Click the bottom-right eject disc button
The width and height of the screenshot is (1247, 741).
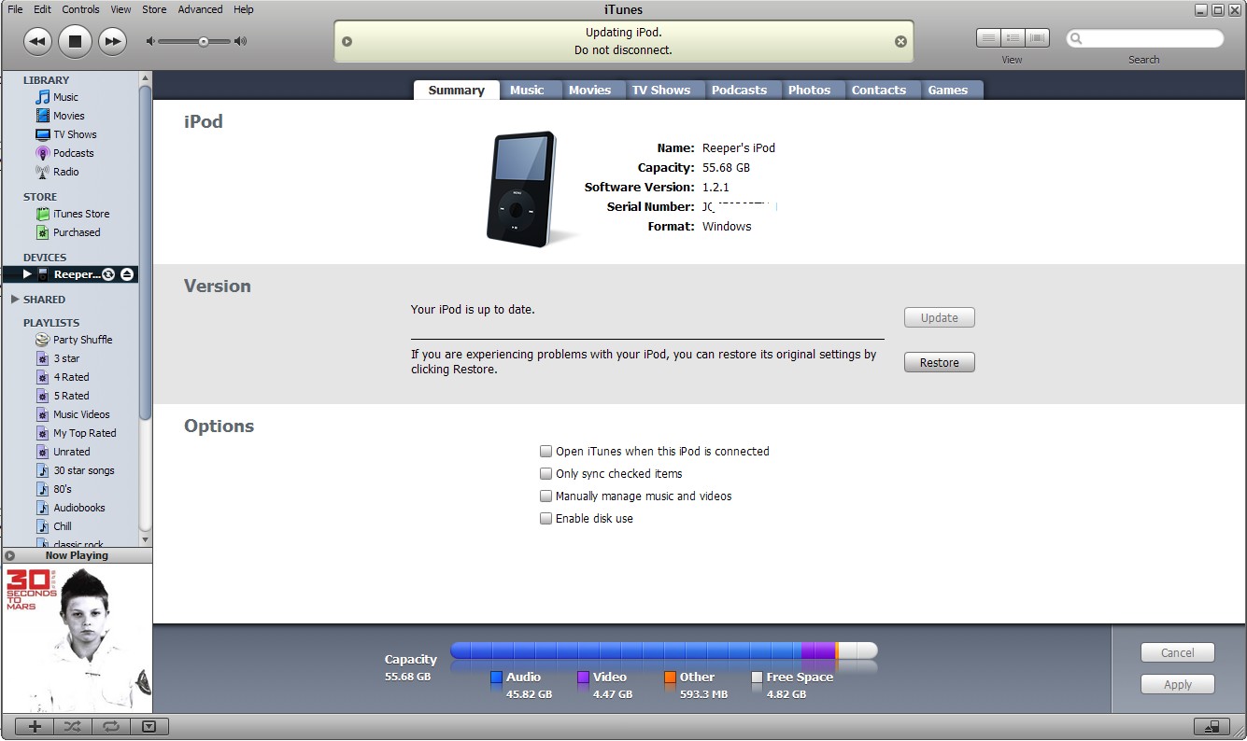coord(1212,726)
